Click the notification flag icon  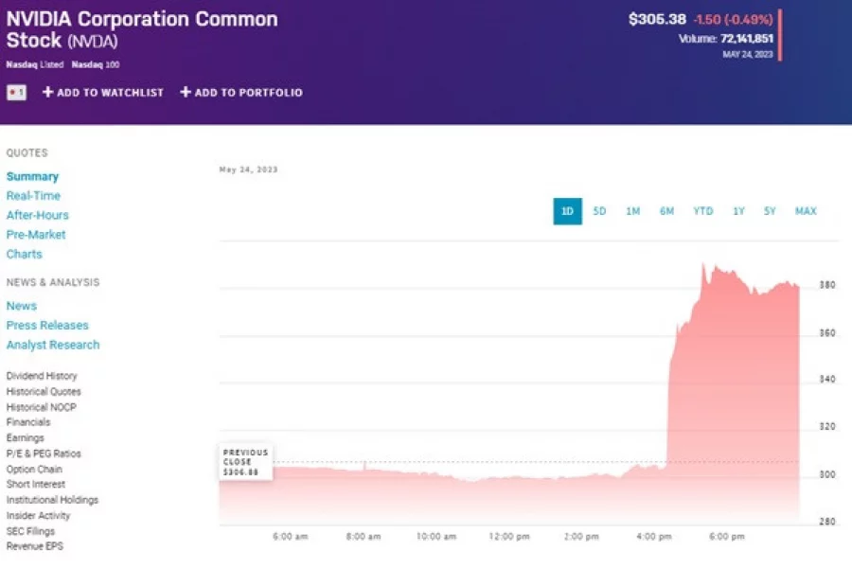point(16,93)
